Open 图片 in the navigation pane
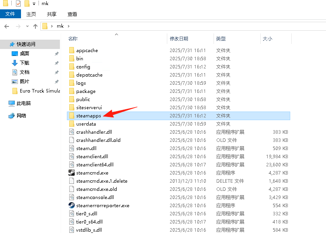The height and width of the screenshot is (234, 326). [25, 82]
